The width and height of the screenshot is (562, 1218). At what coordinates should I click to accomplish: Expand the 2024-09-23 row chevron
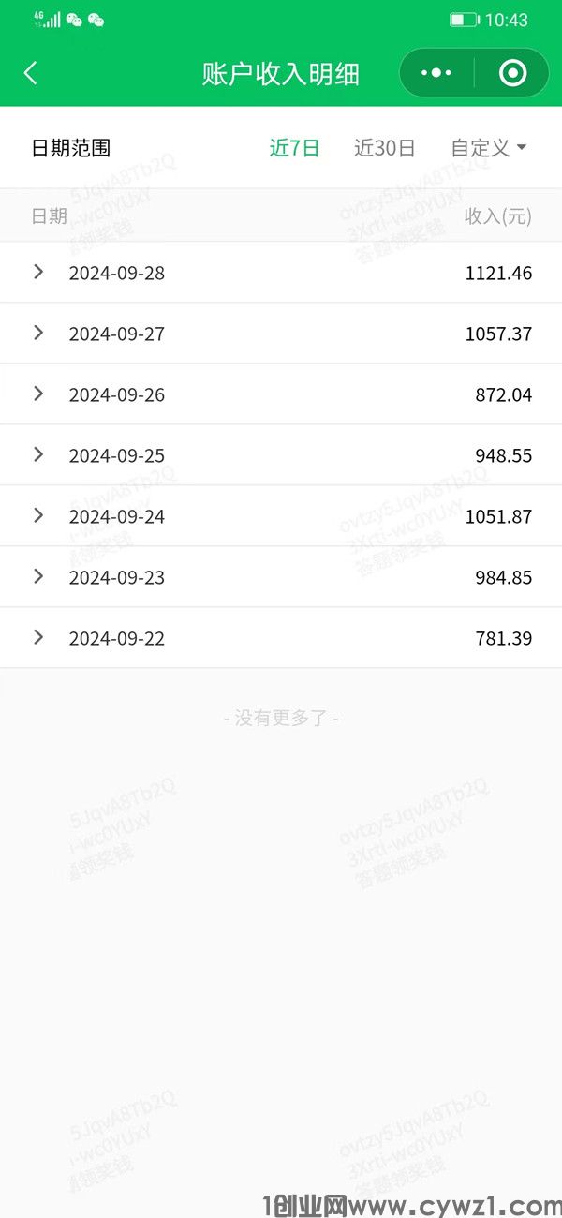coord(38,576)
